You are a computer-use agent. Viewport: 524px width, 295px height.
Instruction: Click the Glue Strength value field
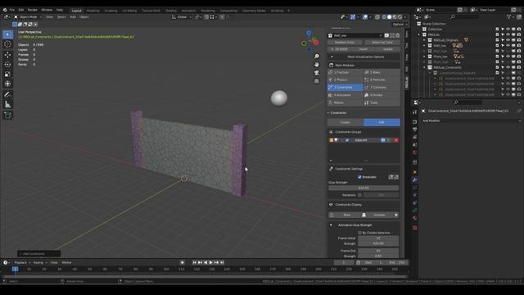click(x=364, y=188)
